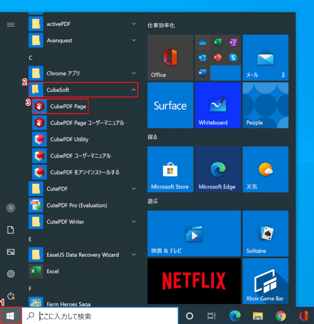
Task: Open the Netflix tile
Action: (194, 281)
